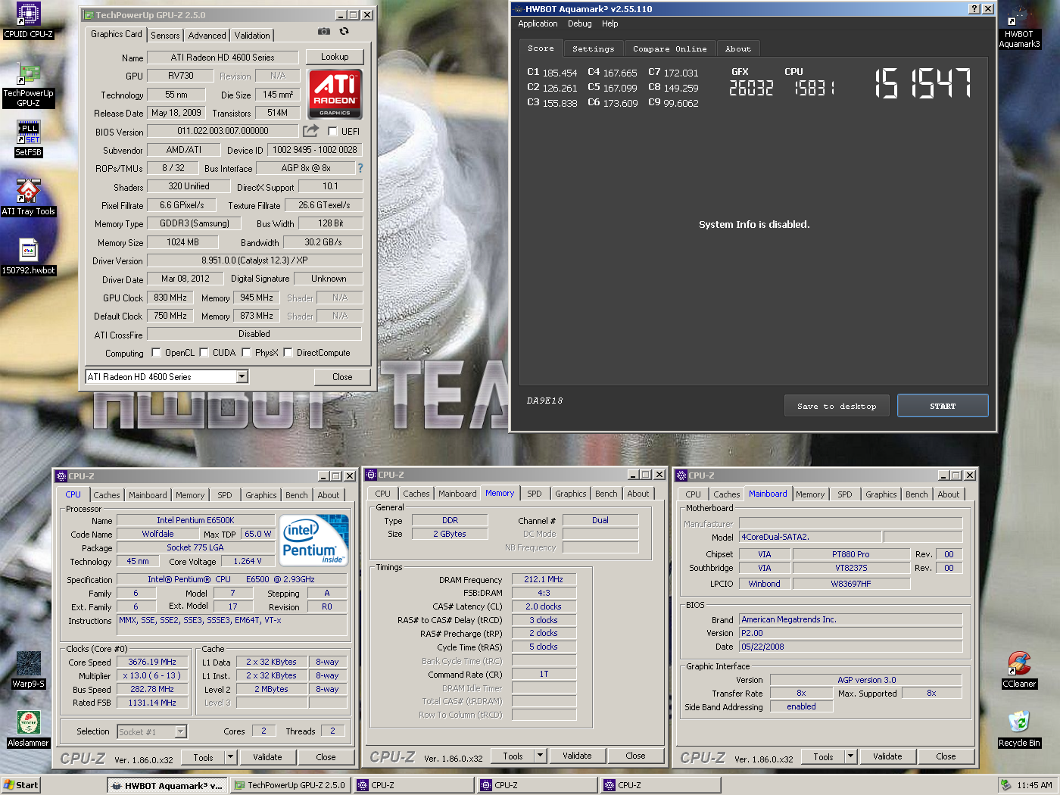Screen dimensions: 1060x795
Task: Expand Tools dropdown arrow in CPU-Z Memory window
Action: (x=540, y=755)
